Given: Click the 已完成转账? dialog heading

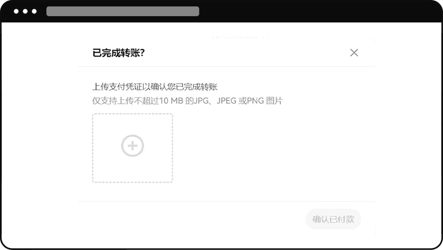Looking at the screenshot, I should pyautogui.click(x=119, y=53).
